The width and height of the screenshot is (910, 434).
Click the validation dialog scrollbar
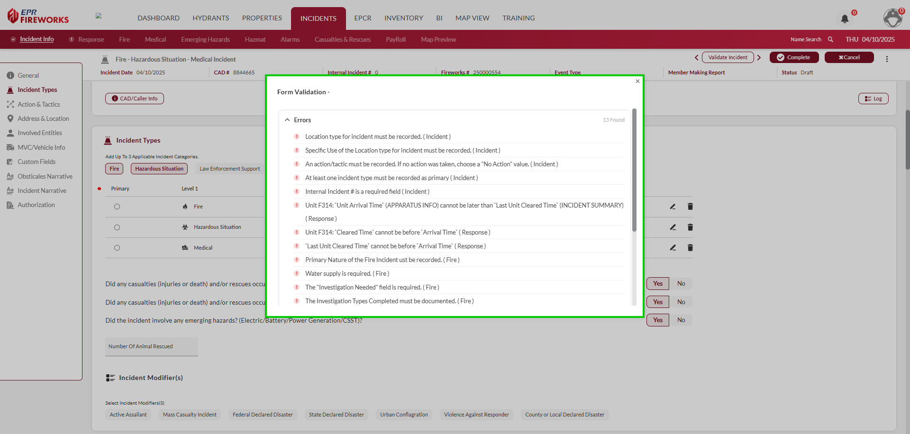[634, 171]
